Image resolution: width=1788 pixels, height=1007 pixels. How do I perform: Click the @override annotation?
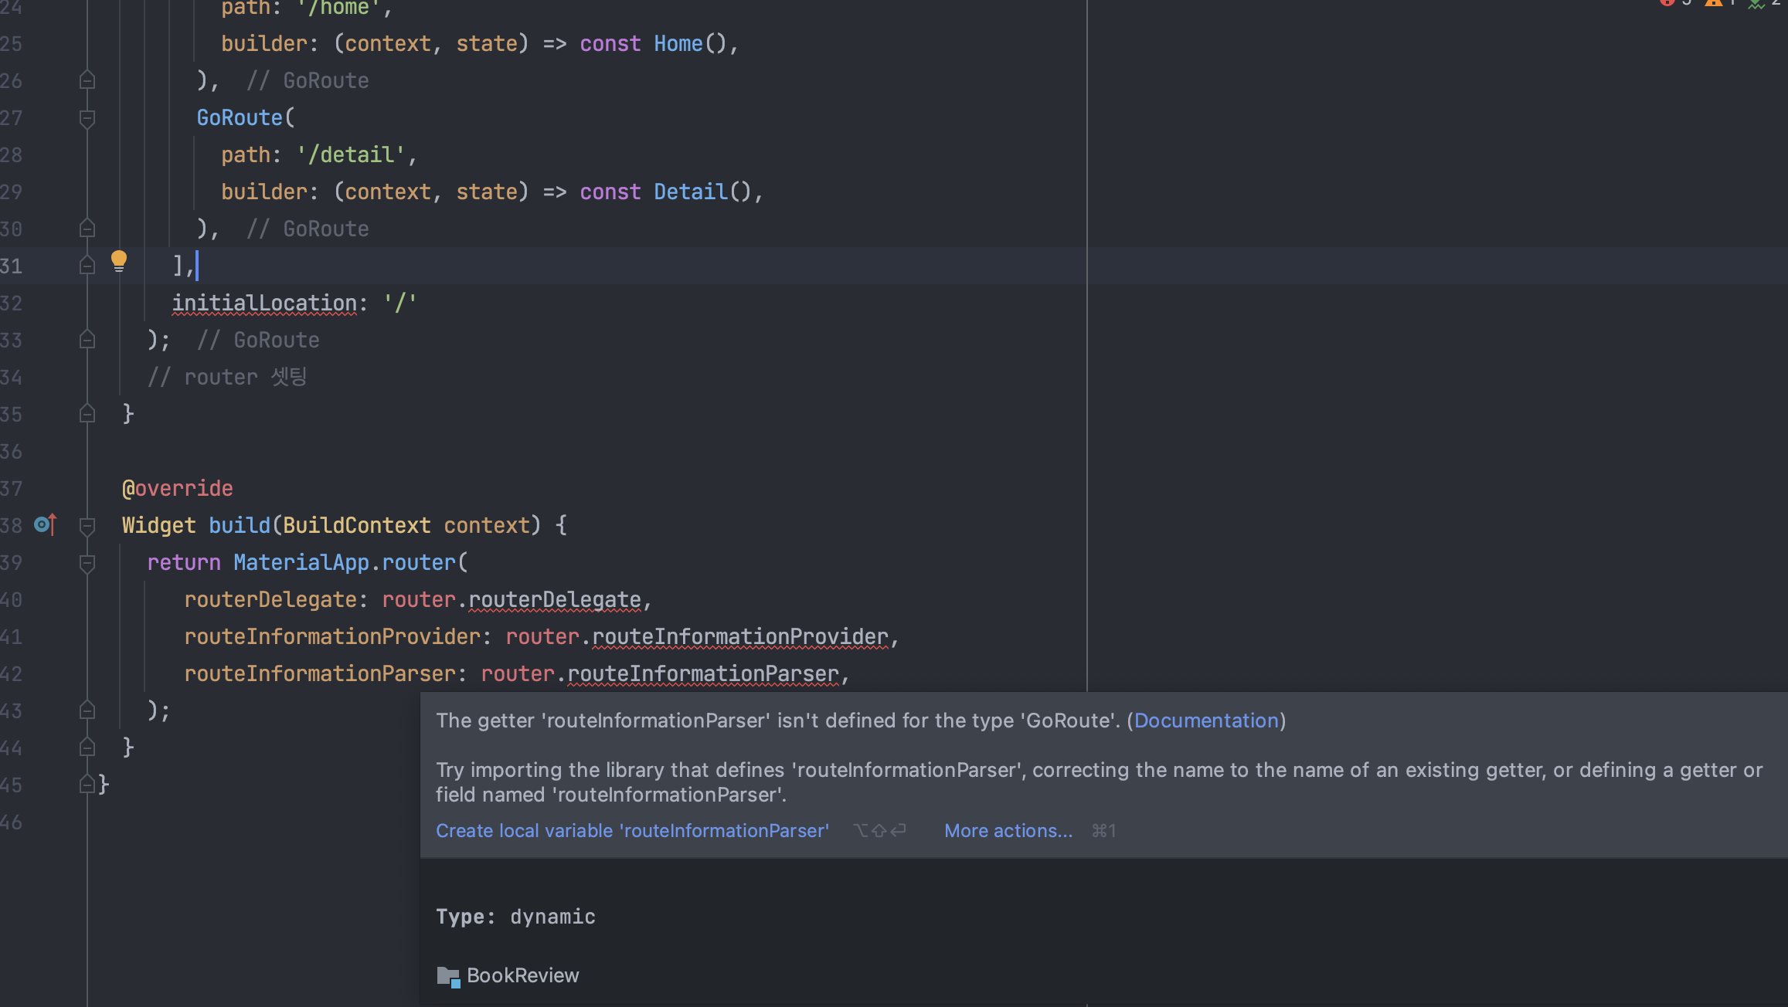[178, 488]
